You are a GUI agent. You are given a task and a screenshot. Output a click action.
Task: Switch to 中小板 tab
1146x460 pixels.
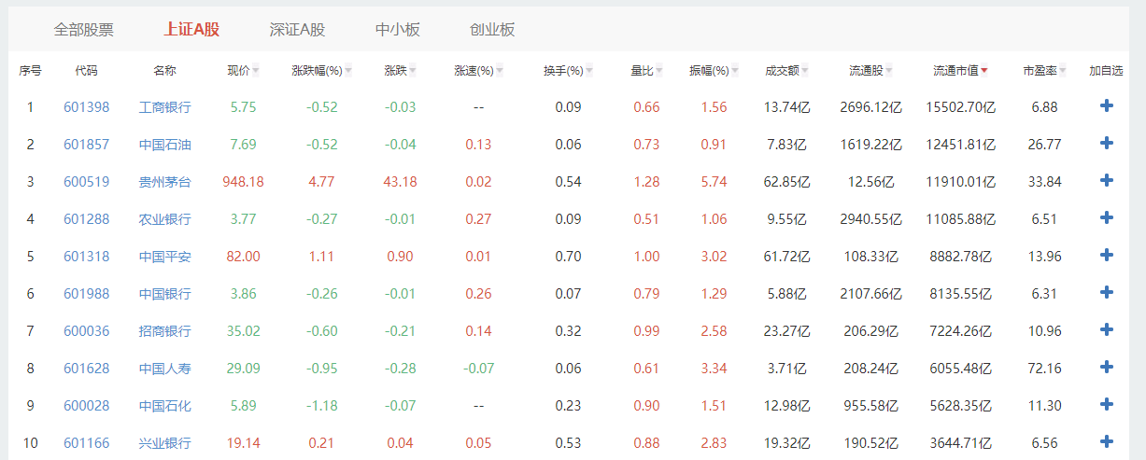tap(398, 30)
